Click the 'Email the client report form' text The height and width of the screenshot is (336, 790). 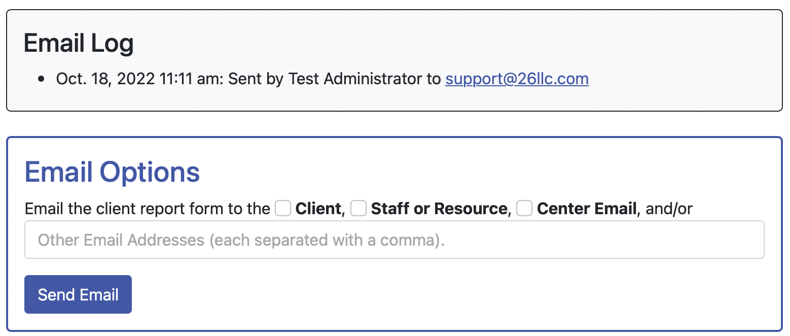(147, 209)
